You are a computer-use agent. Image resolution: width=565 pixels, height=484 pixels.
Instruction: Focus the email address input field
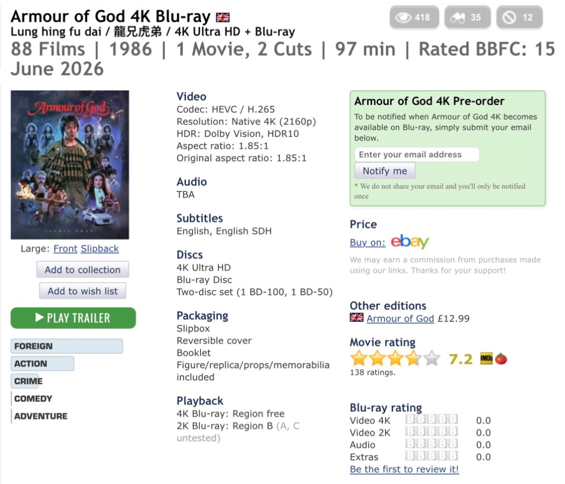point(416,155)
